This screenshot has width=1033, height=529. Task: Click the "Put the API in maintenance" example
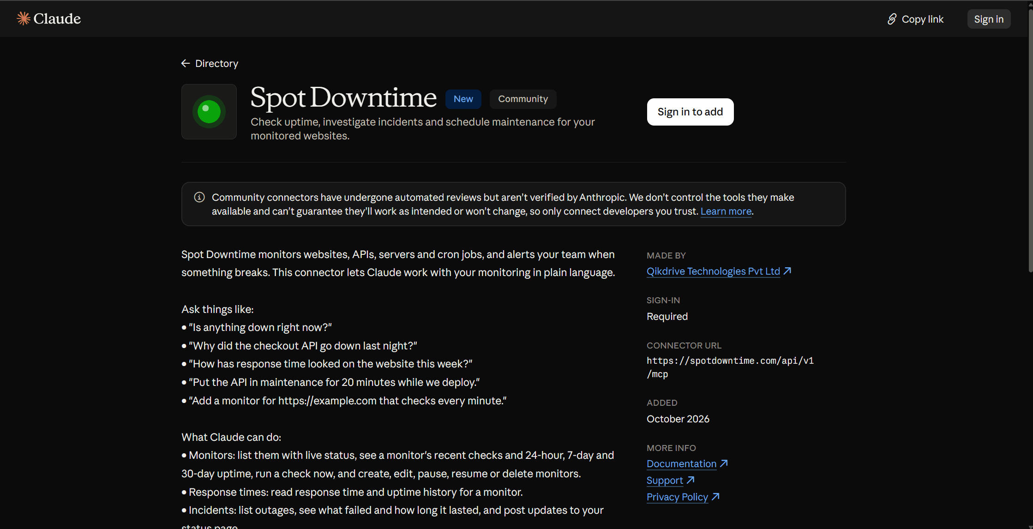coord(334,382)
